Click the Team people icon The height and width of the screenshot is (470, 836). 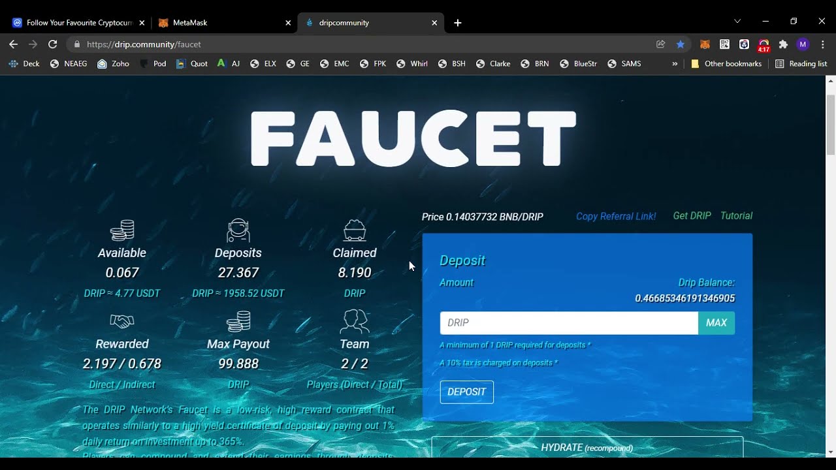click(x=355, y=321)
